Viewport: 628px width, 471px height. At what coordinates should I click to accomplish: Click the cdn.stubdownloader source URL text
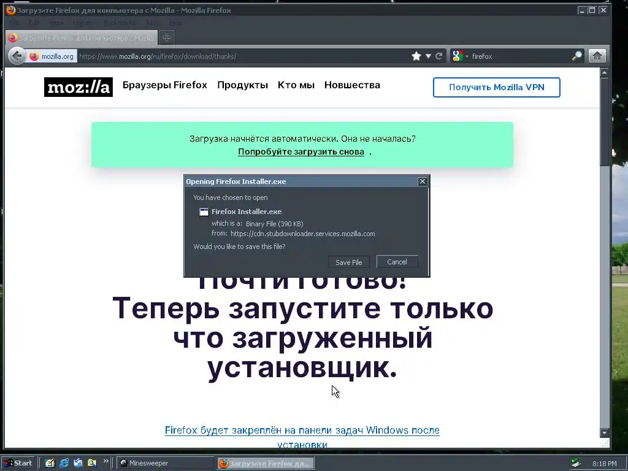pos(303,234)
